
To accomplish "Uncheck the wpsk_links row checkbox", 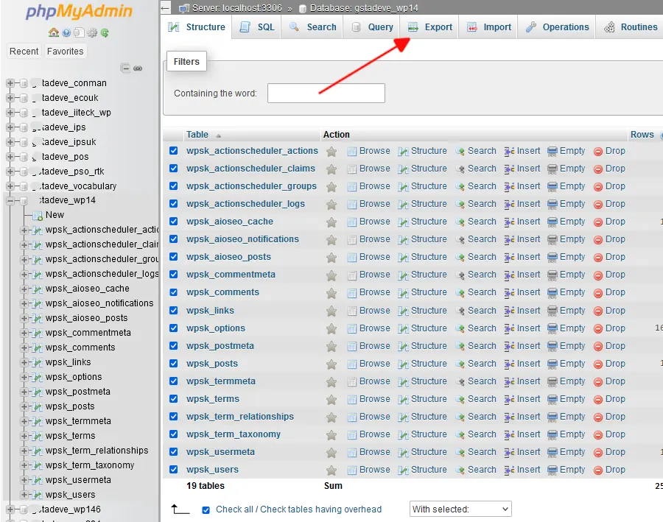I will [x=173, y=310].
